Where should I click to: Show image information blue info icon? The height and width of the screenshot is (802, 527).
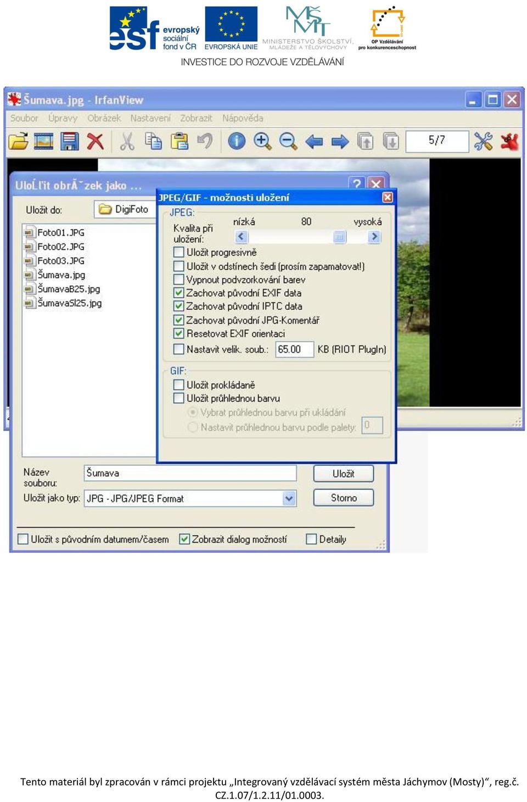point(237,141)
